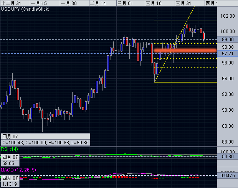Click the 102.00 price axis label
238x188 pixels.
coord(227,16)
